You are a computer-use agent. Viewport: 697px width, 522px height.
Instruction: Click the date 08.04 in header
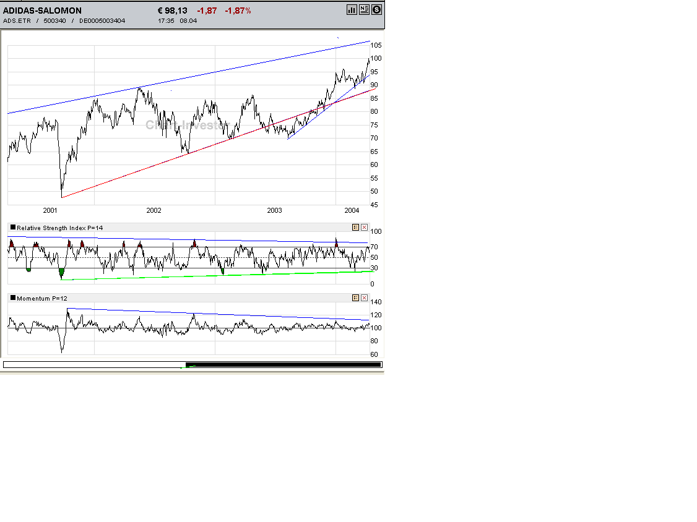188,21
